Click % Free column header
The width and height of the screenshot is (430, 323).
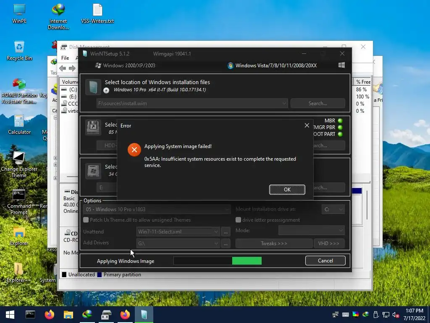[363, 82]
